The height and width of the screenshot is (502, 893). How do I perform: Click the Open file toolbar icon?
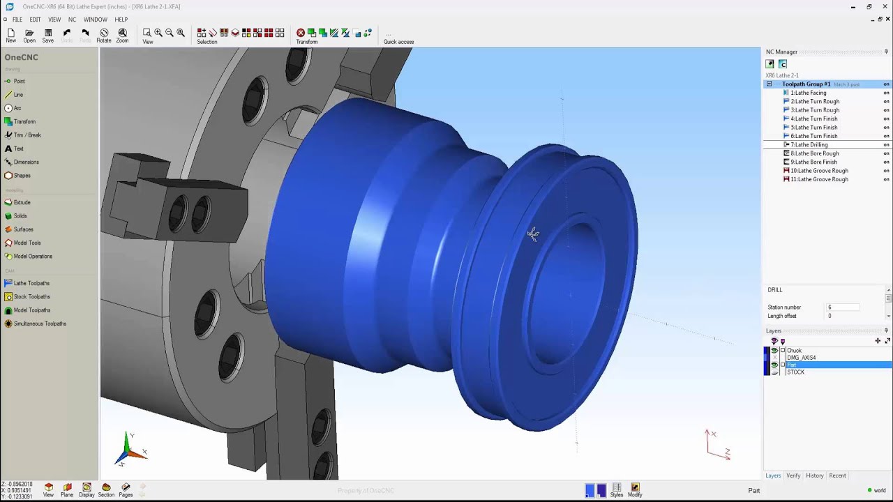[29, 36]
